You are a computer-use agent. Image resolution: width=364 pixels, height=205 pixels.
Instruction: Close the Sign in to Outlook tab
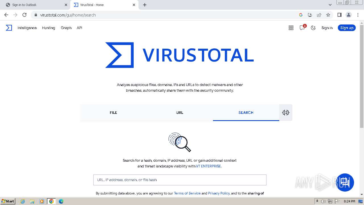click(x=66, y=5)
